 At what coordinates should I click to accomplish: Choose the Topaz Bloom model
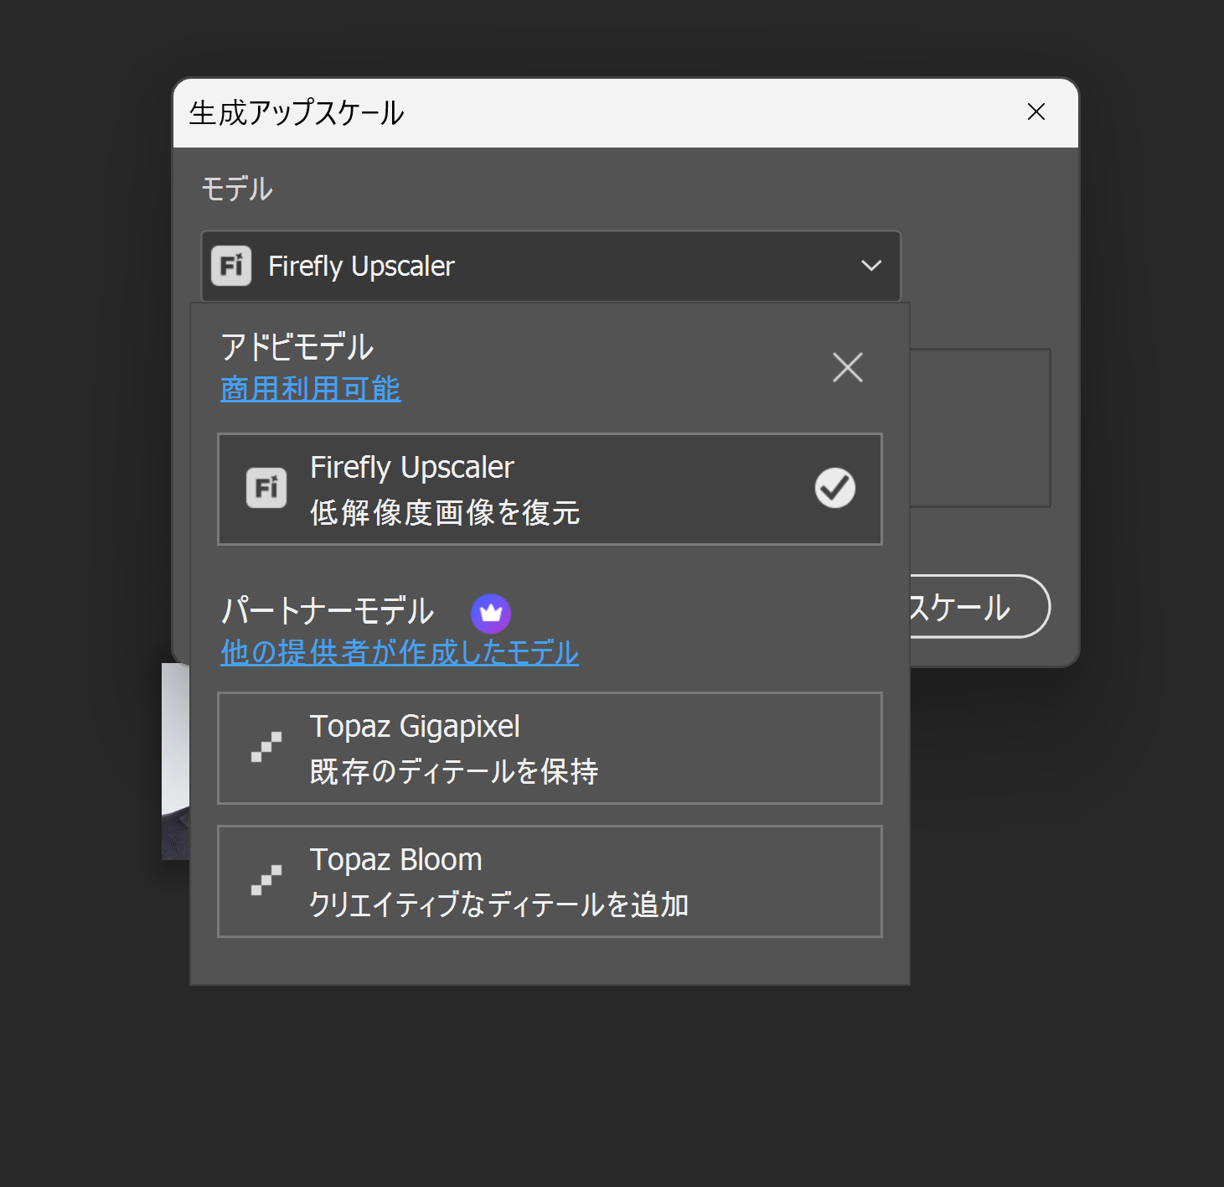(x=550, y=881)
